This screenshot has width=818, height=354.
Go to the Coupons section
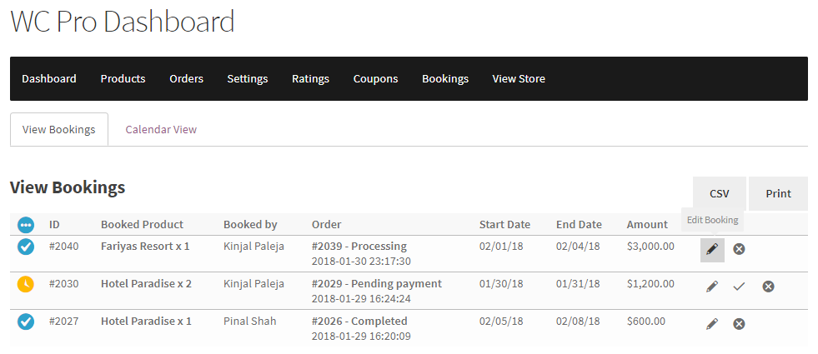point(375,79)
